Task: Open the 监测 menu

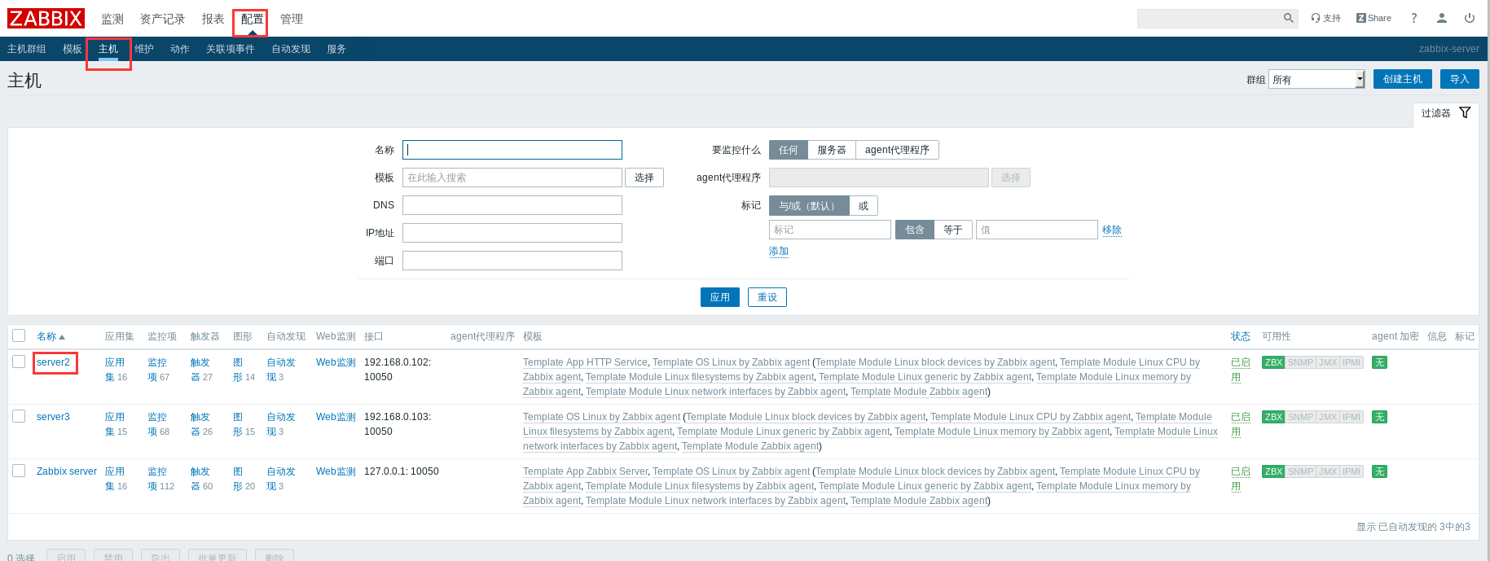Action: (x=112, y=19)
